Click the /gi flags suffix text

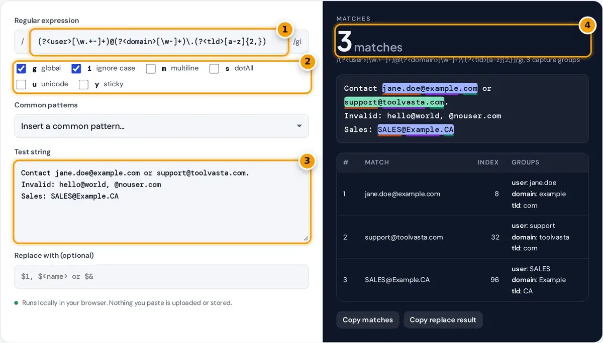297,43
